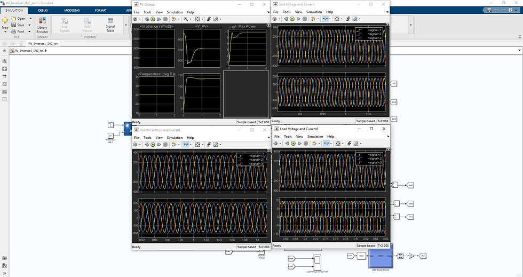Image resolution: width=523 pixels, height=277 pixels.
Task: Expand zoom dropdown in Grid Voltage scope
Action: pyautogui.click(x=330, y=19)
